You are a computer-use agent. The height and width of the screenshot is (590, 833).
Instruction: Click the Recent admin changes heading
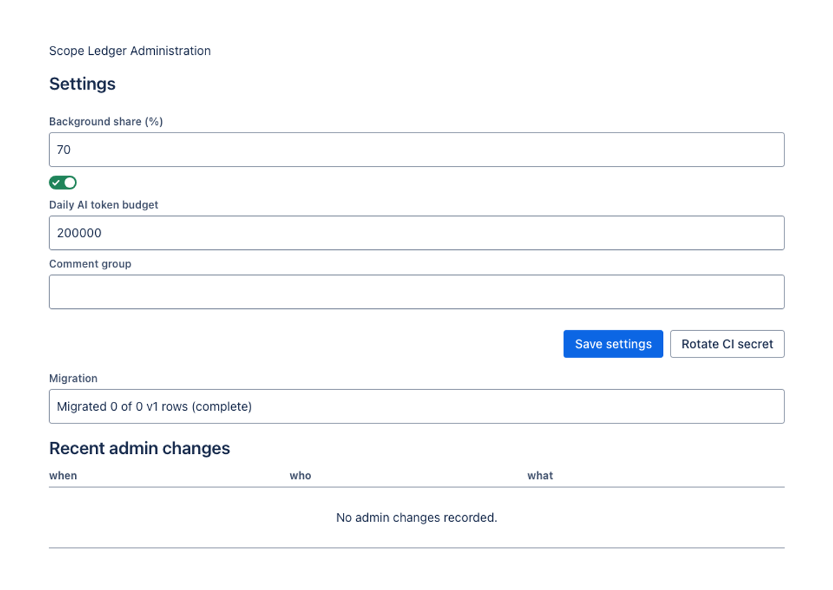coord(140,448)
